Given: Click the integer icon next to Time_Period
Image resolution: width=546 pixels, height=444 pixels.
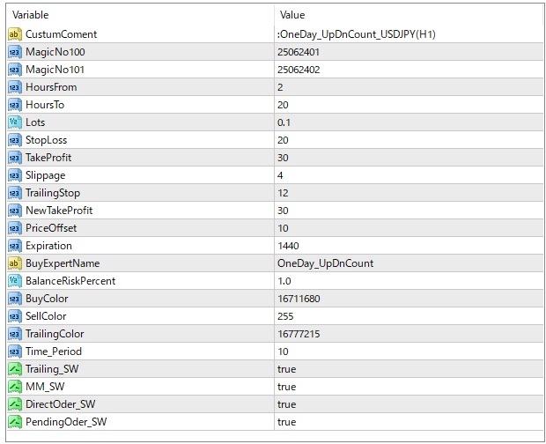Looking at the screenshot, I should point(14,351).
